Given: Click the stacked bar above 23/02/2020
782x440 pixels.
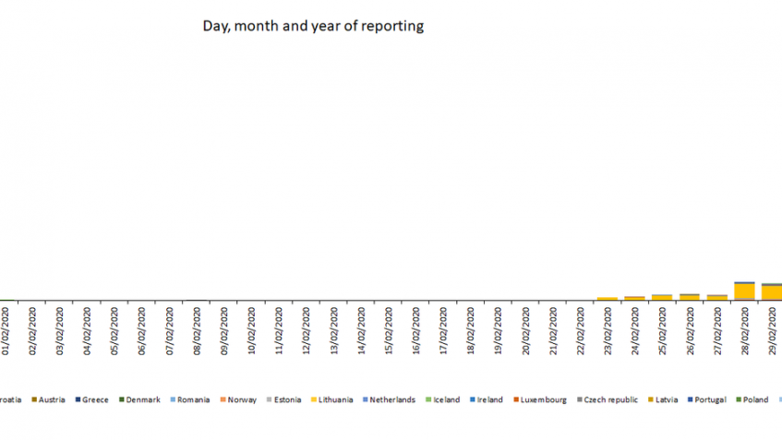Looking at the screenshot, I should [x=608, y=299].
